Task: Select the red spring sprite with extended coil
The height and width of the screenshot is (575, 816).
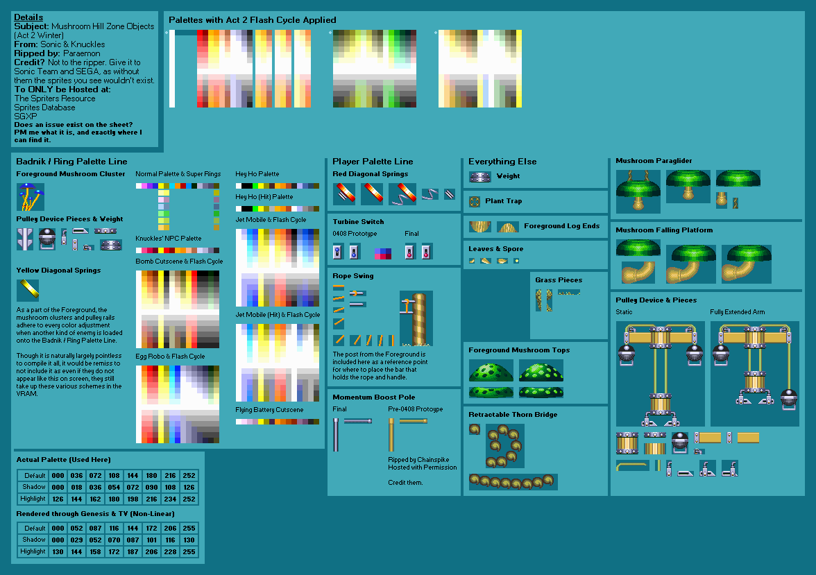Action: tap(402, 194)
